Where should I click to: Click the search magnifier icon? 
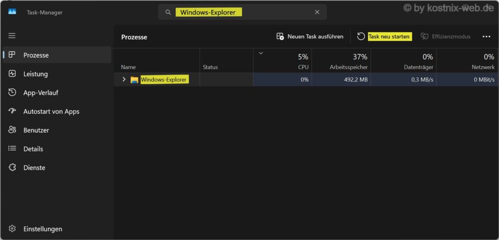168,12
